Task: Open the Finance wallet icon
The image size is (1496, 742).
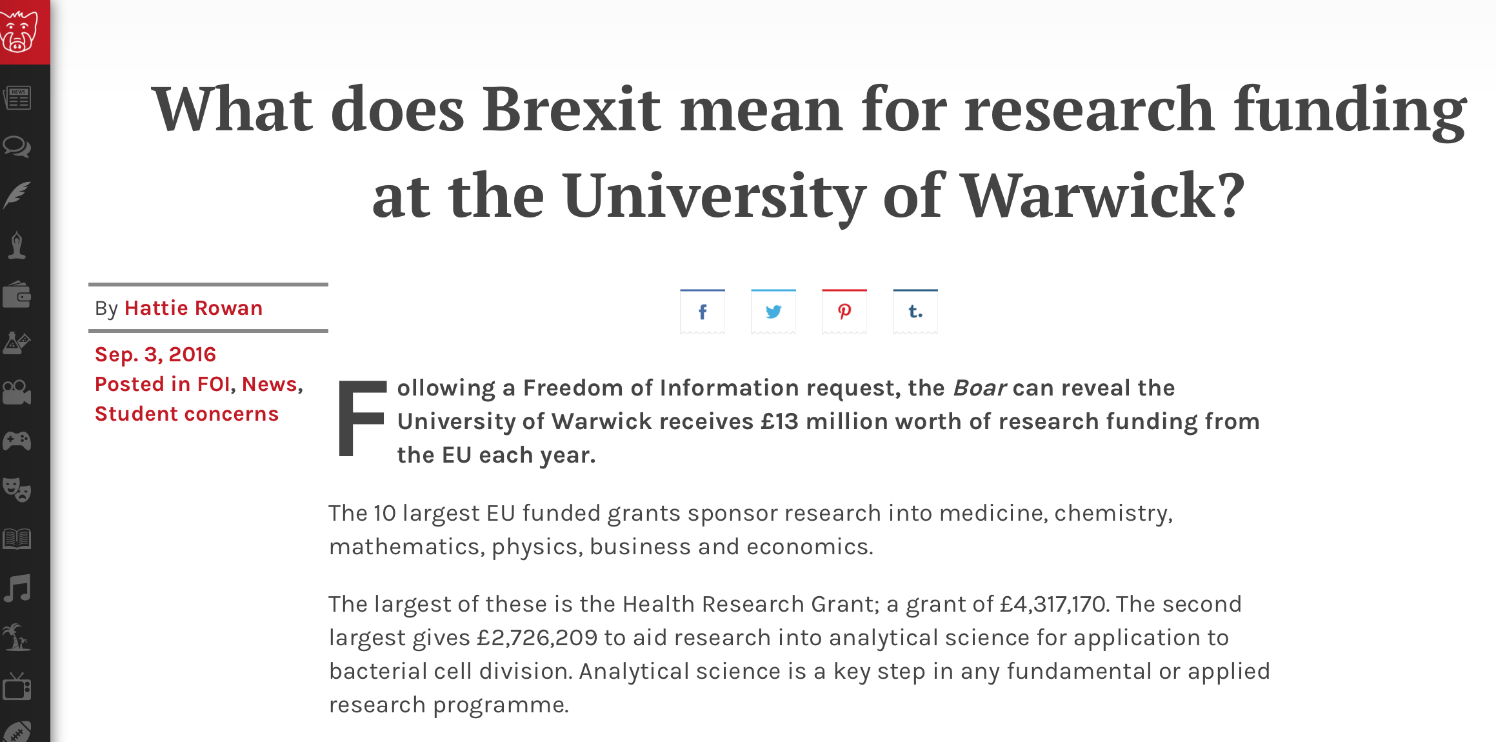Action: [17, 295]
